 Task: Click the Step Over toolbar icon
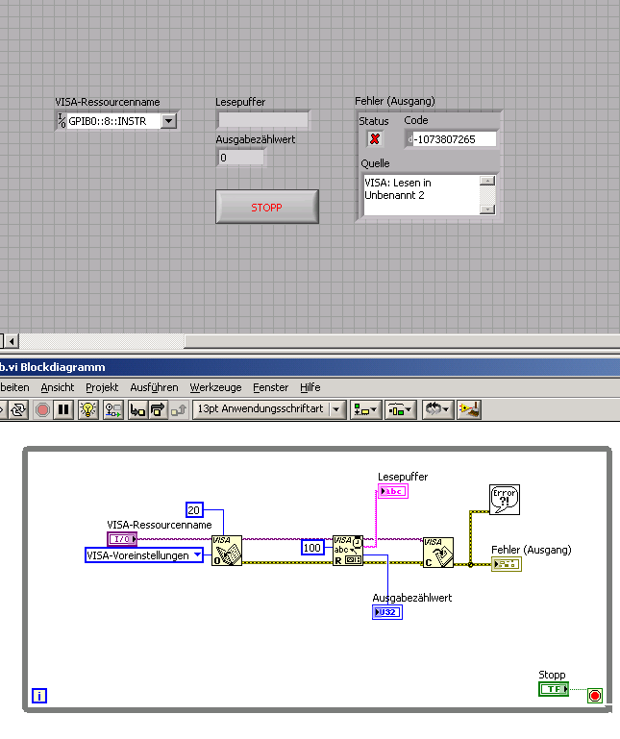[x=158, y=409]
